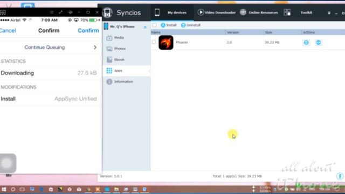
Task: Click the Information sidebar icon
Action: click(109, 81)
